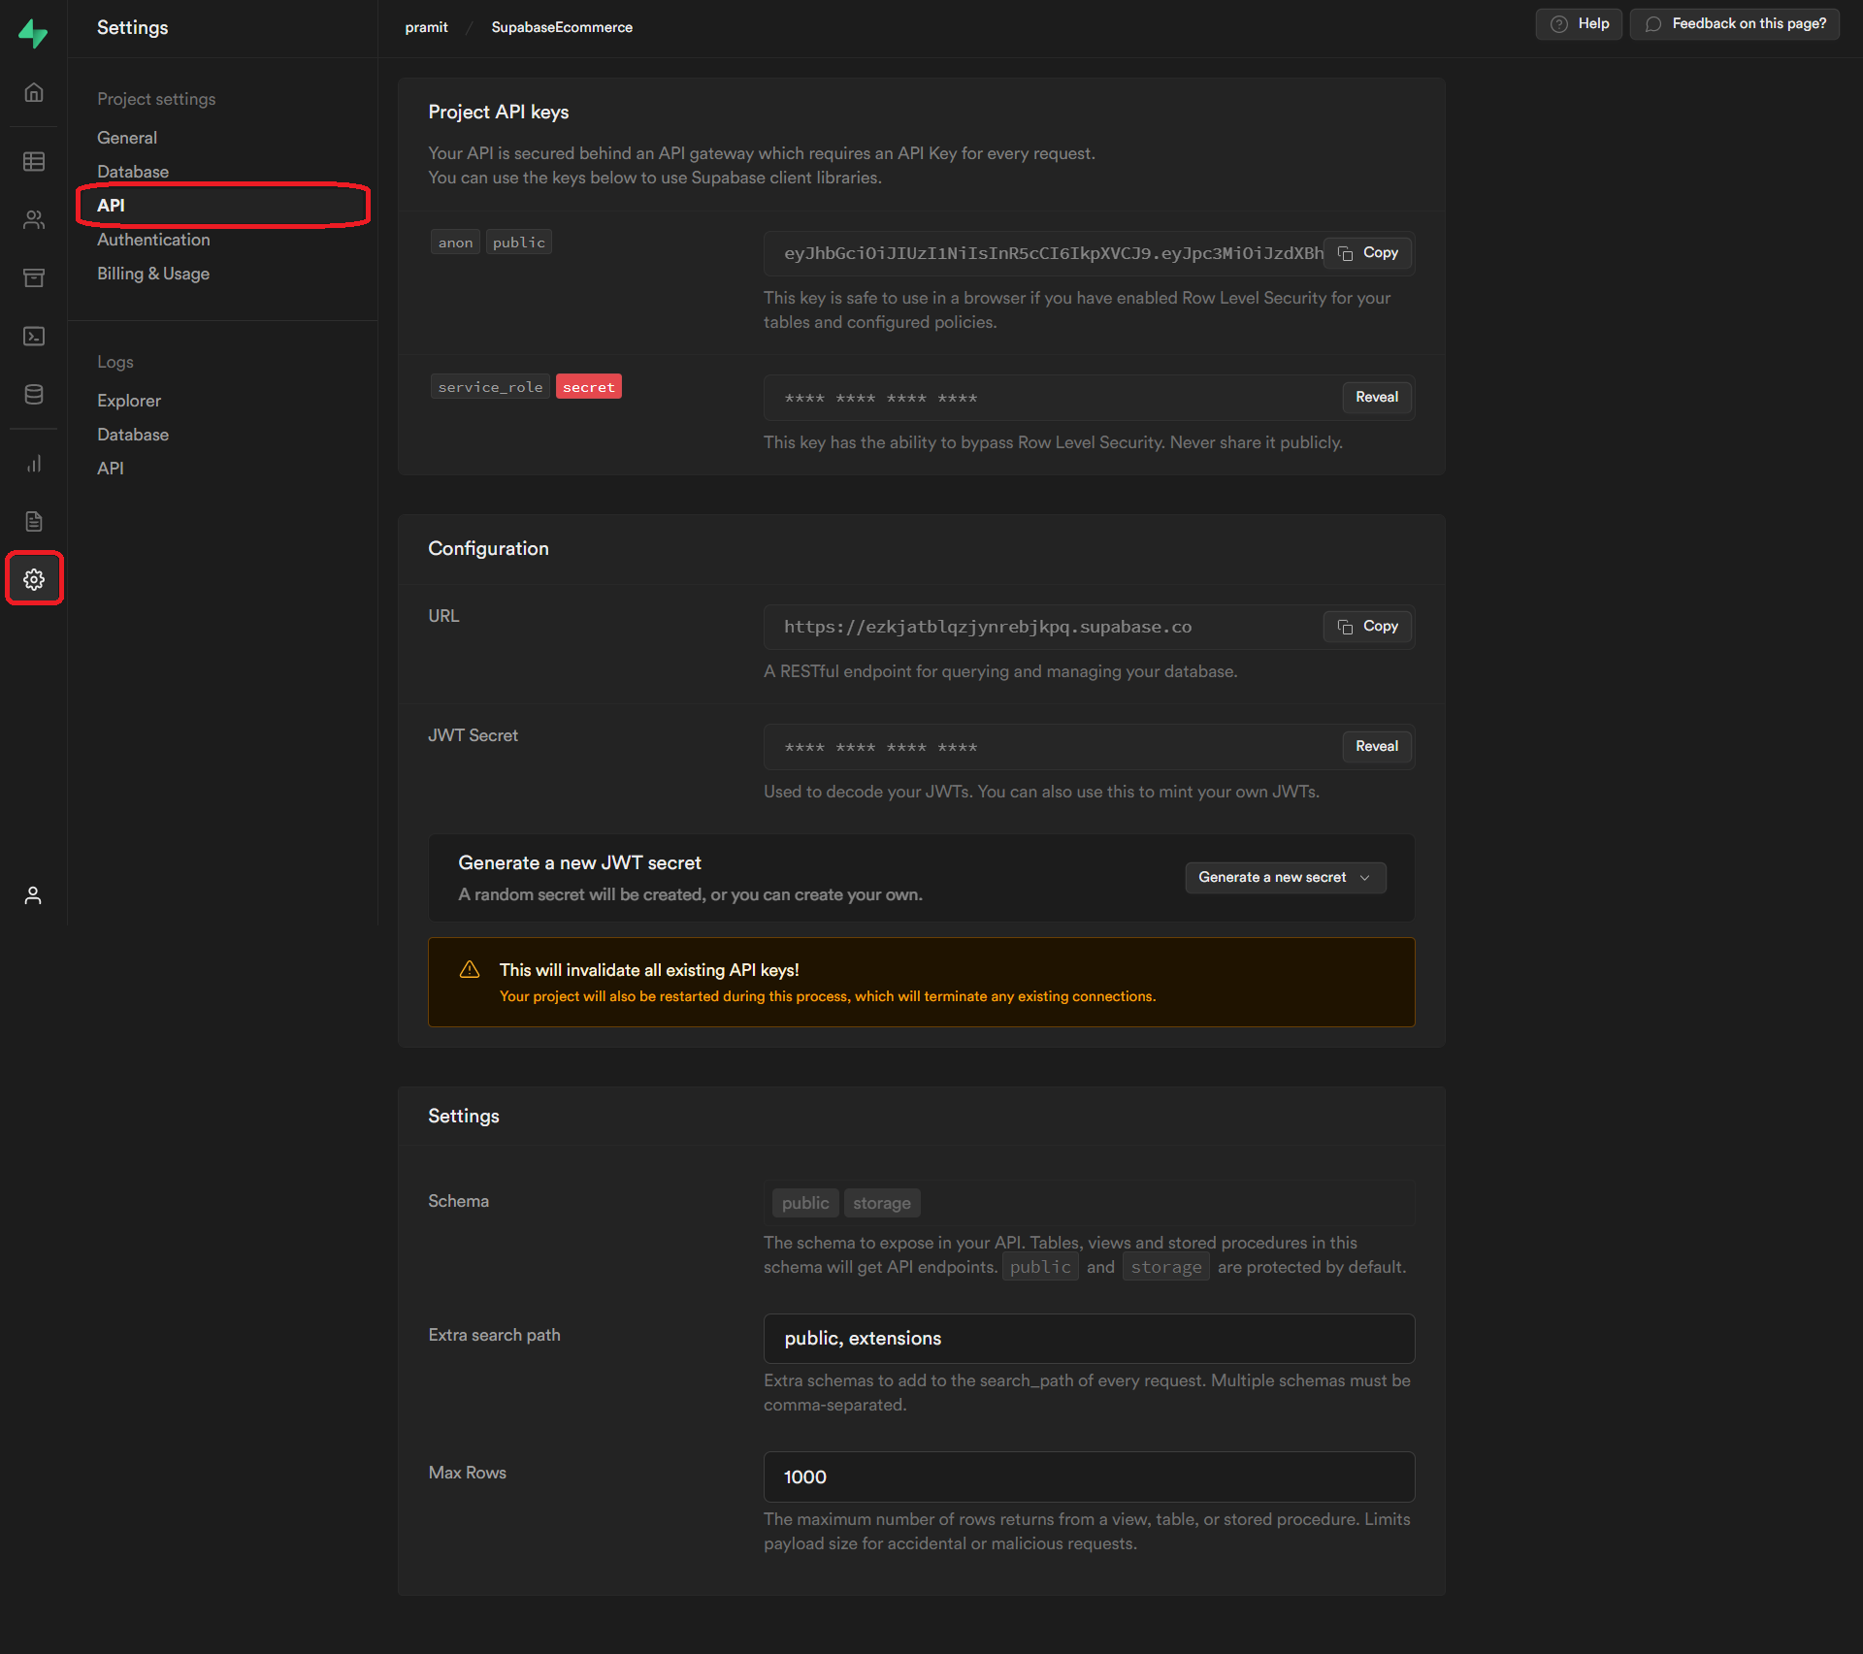Open Logs Explorer

129,401
